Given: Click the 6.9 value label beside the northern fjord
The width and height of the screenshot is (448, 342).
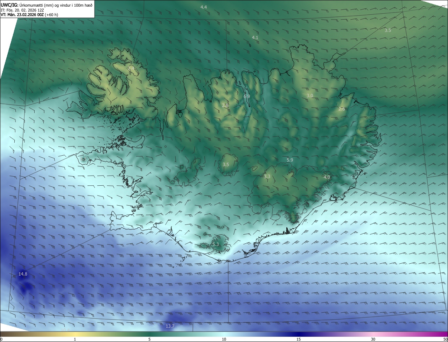Looking at the screenshot, I should pos(247,96).
